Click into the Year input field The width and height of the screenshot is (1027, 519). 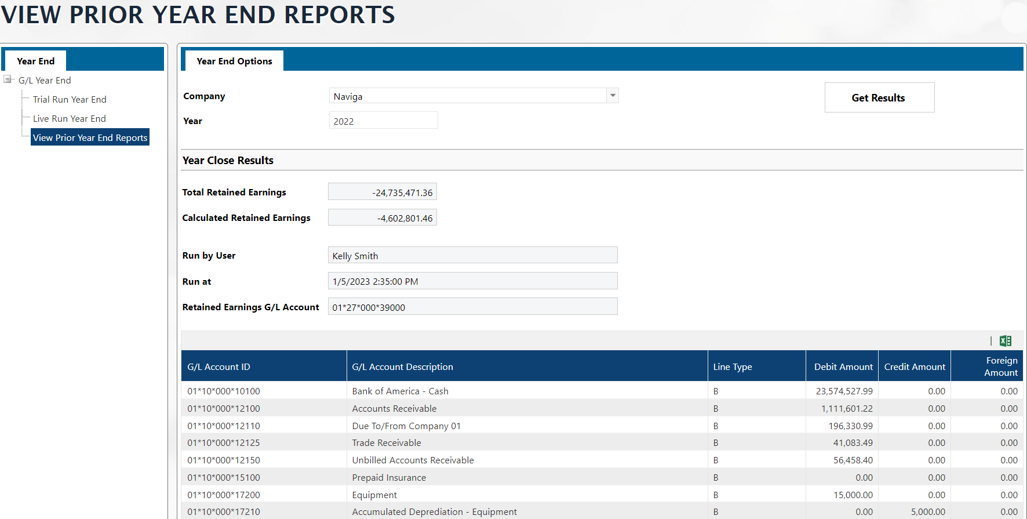tap(383, 121)
